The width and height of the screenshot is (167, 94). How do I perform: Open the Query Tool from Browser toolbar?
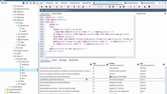pos(23,3)
